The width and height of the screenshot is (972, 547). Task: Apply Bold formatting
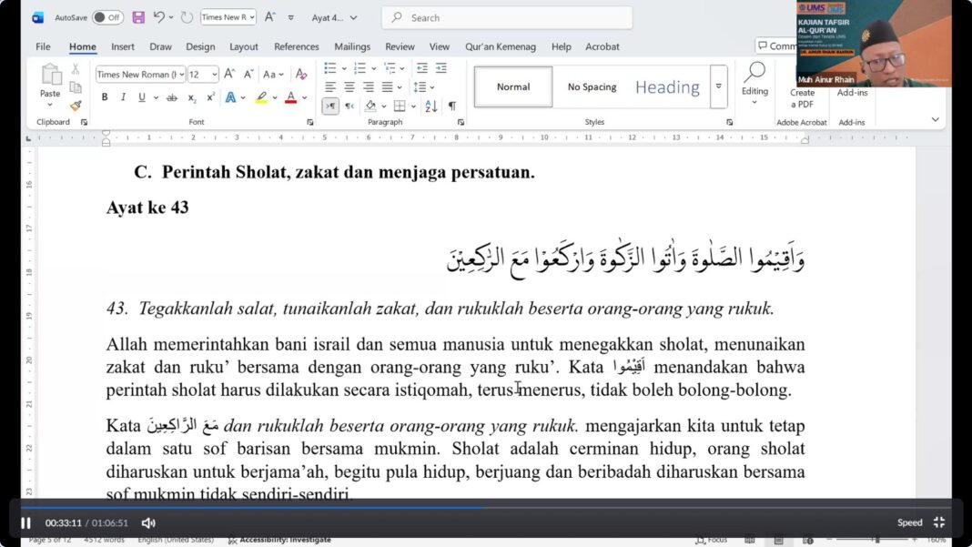pos(105,97)
